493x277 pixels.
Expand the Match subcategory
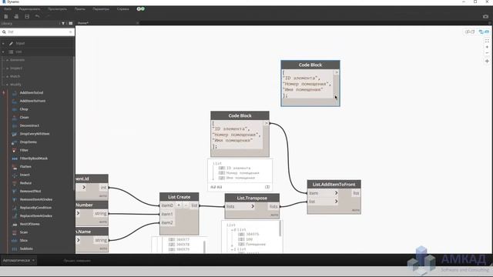click(8, 76)
